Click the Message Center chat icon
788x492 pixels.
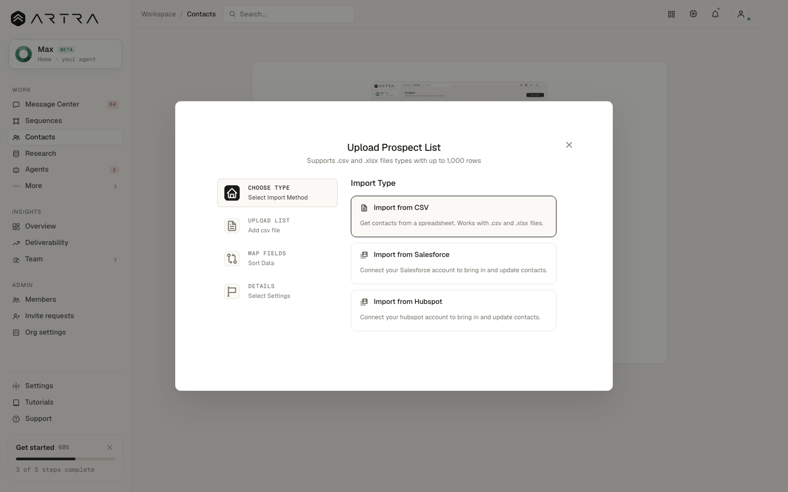16,104
